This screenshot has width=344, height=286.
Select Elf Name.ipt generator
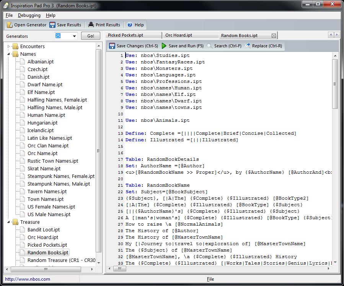[x=41, y=92]
